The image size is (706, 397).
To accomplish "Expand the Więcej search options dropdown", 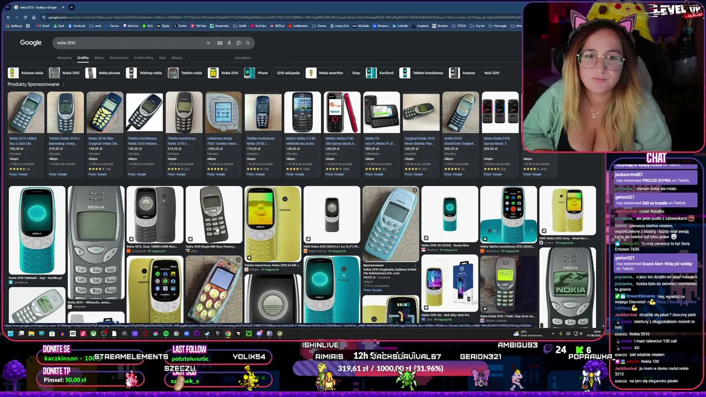I will [178, 58].
